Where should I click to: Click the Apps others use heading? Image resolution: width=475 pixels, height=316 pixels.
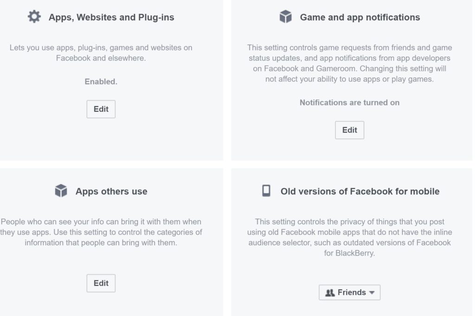coord(111,191)
